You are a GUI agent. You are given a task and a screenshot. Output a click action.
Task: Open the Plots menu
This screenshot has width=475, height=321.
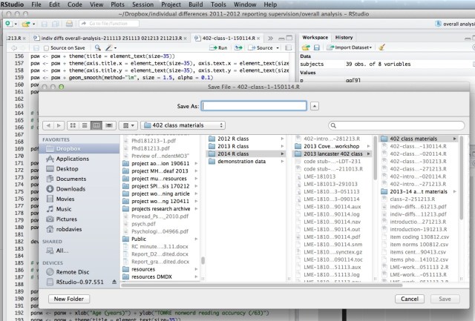[x=117, y=4]
